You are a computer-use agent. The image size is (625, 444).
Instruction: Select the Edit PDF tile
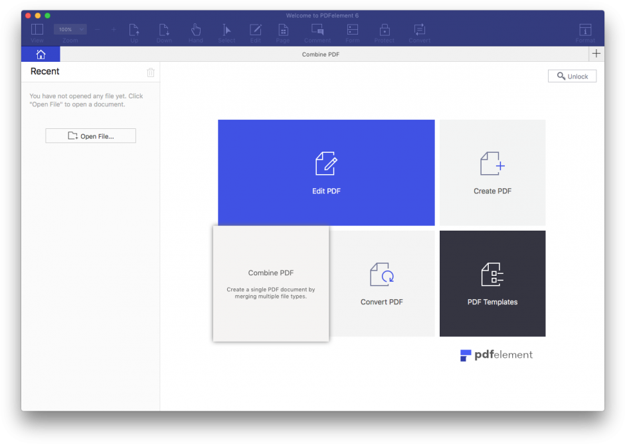326,172
